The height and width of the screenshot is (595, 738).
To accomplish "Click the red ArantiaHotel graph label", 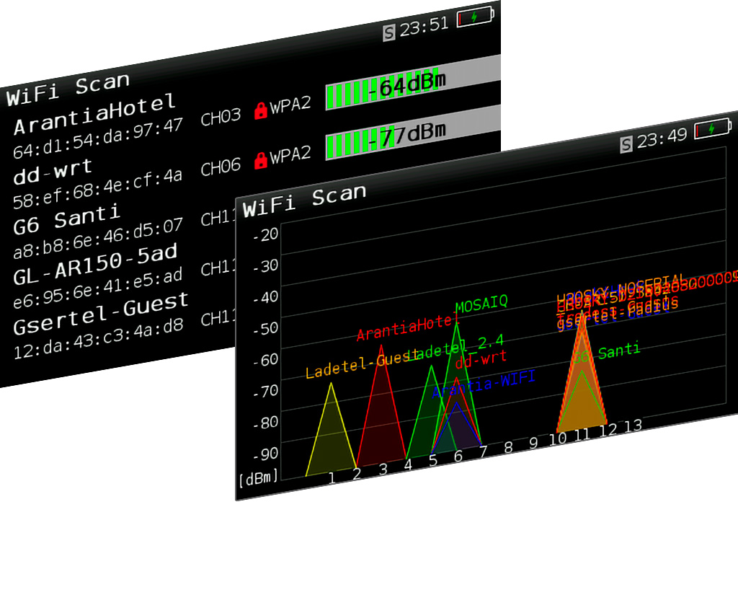I will point(407,327).
